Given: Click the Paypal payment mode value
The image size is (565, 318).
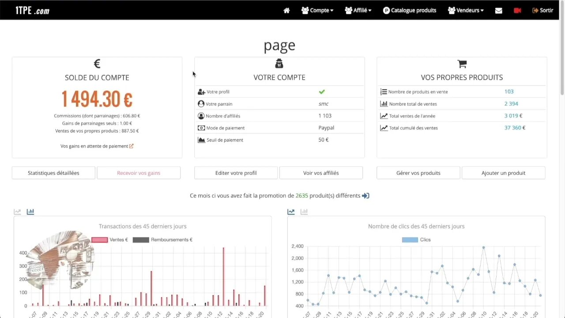Looking at the screenshot, I should pos(326,128).
